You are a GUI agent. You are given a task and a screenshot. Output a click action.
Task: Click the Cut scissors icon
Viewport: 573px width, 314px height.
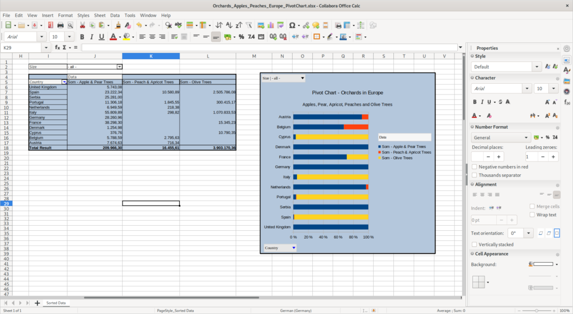tap(82, 25)
